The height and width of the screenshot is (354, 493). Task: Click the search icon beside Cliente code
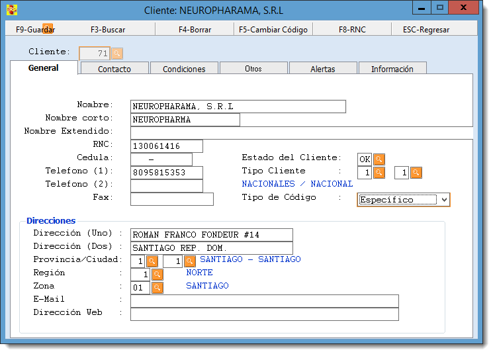117,54
